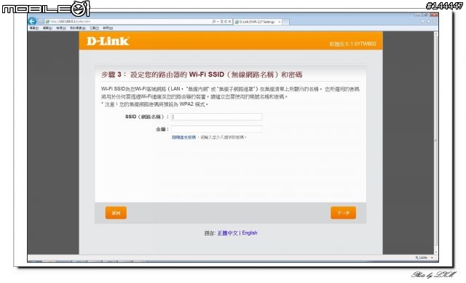Close the D-Link DWR-117 Settings tab
Viewport: 466px width, 283px height.
(280, 22)
